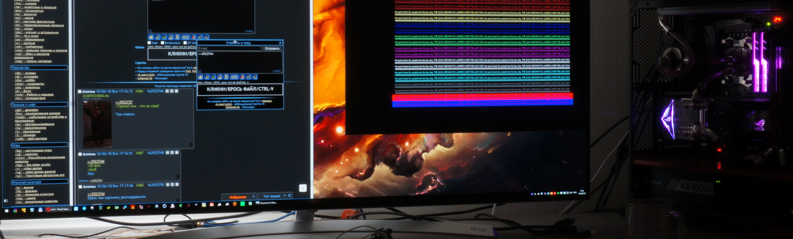The height and width of the screenshot is (239, 793).
Task: Open reply arrow icon of post #486
Action: click(x=176, y=91)
